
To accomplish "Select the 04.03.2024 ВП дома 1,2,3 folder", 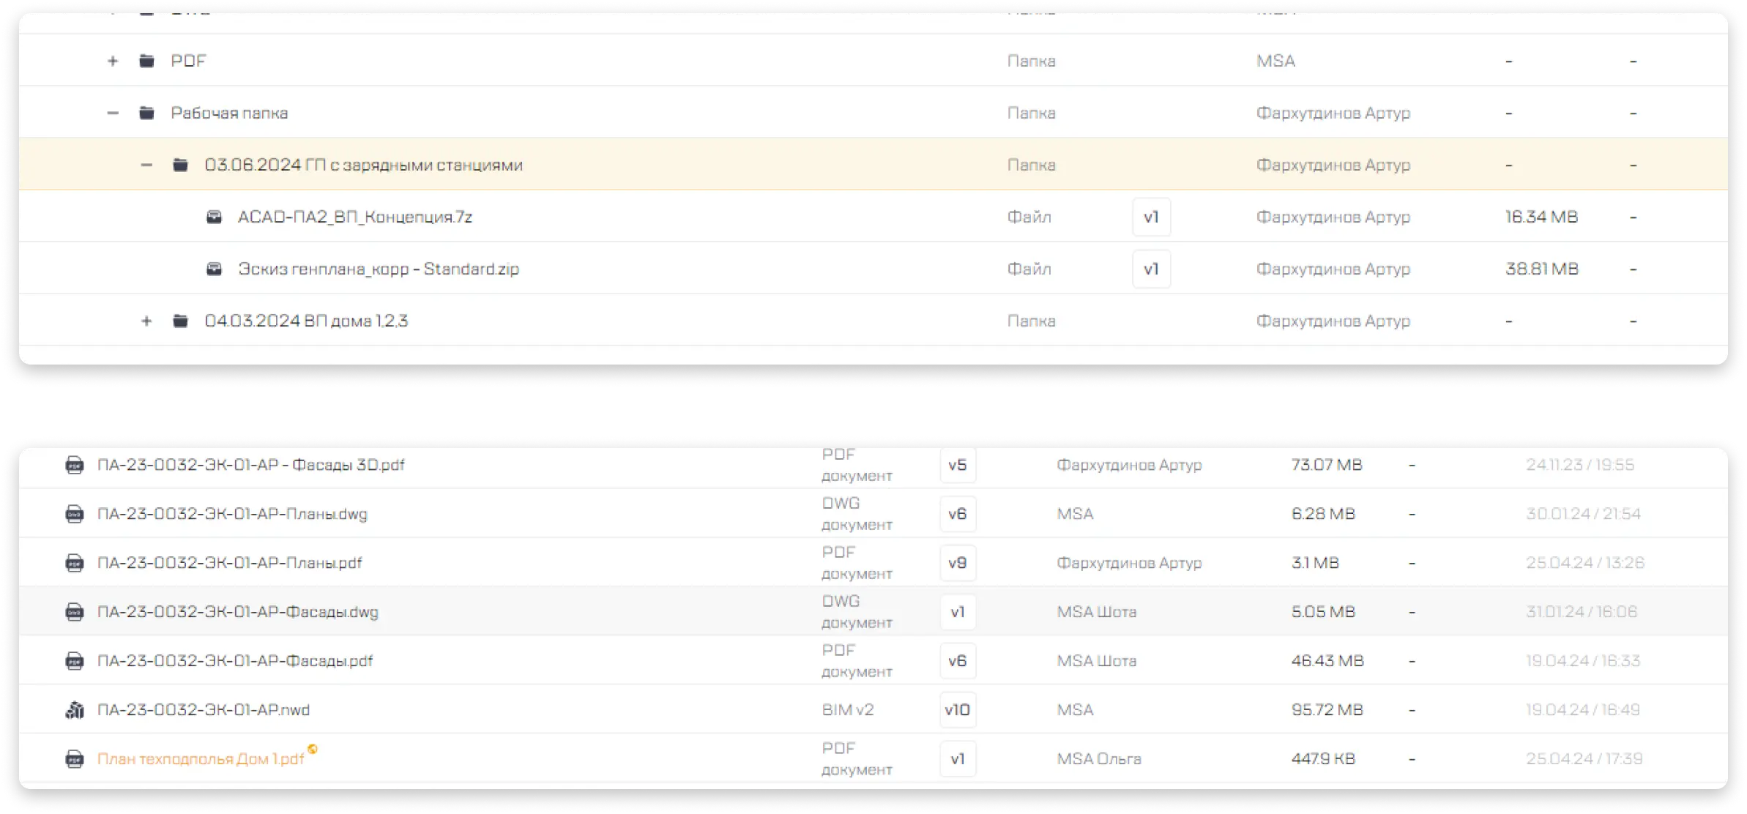I will [306, 321].
